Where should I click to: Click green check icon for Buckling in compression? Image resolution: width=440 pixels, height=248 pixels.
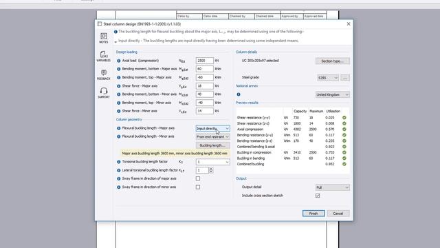[344, 152]
